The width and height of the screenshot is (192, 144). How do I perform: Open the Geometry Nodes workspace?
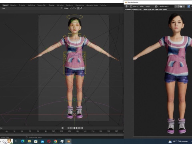(x=92, y=5)
